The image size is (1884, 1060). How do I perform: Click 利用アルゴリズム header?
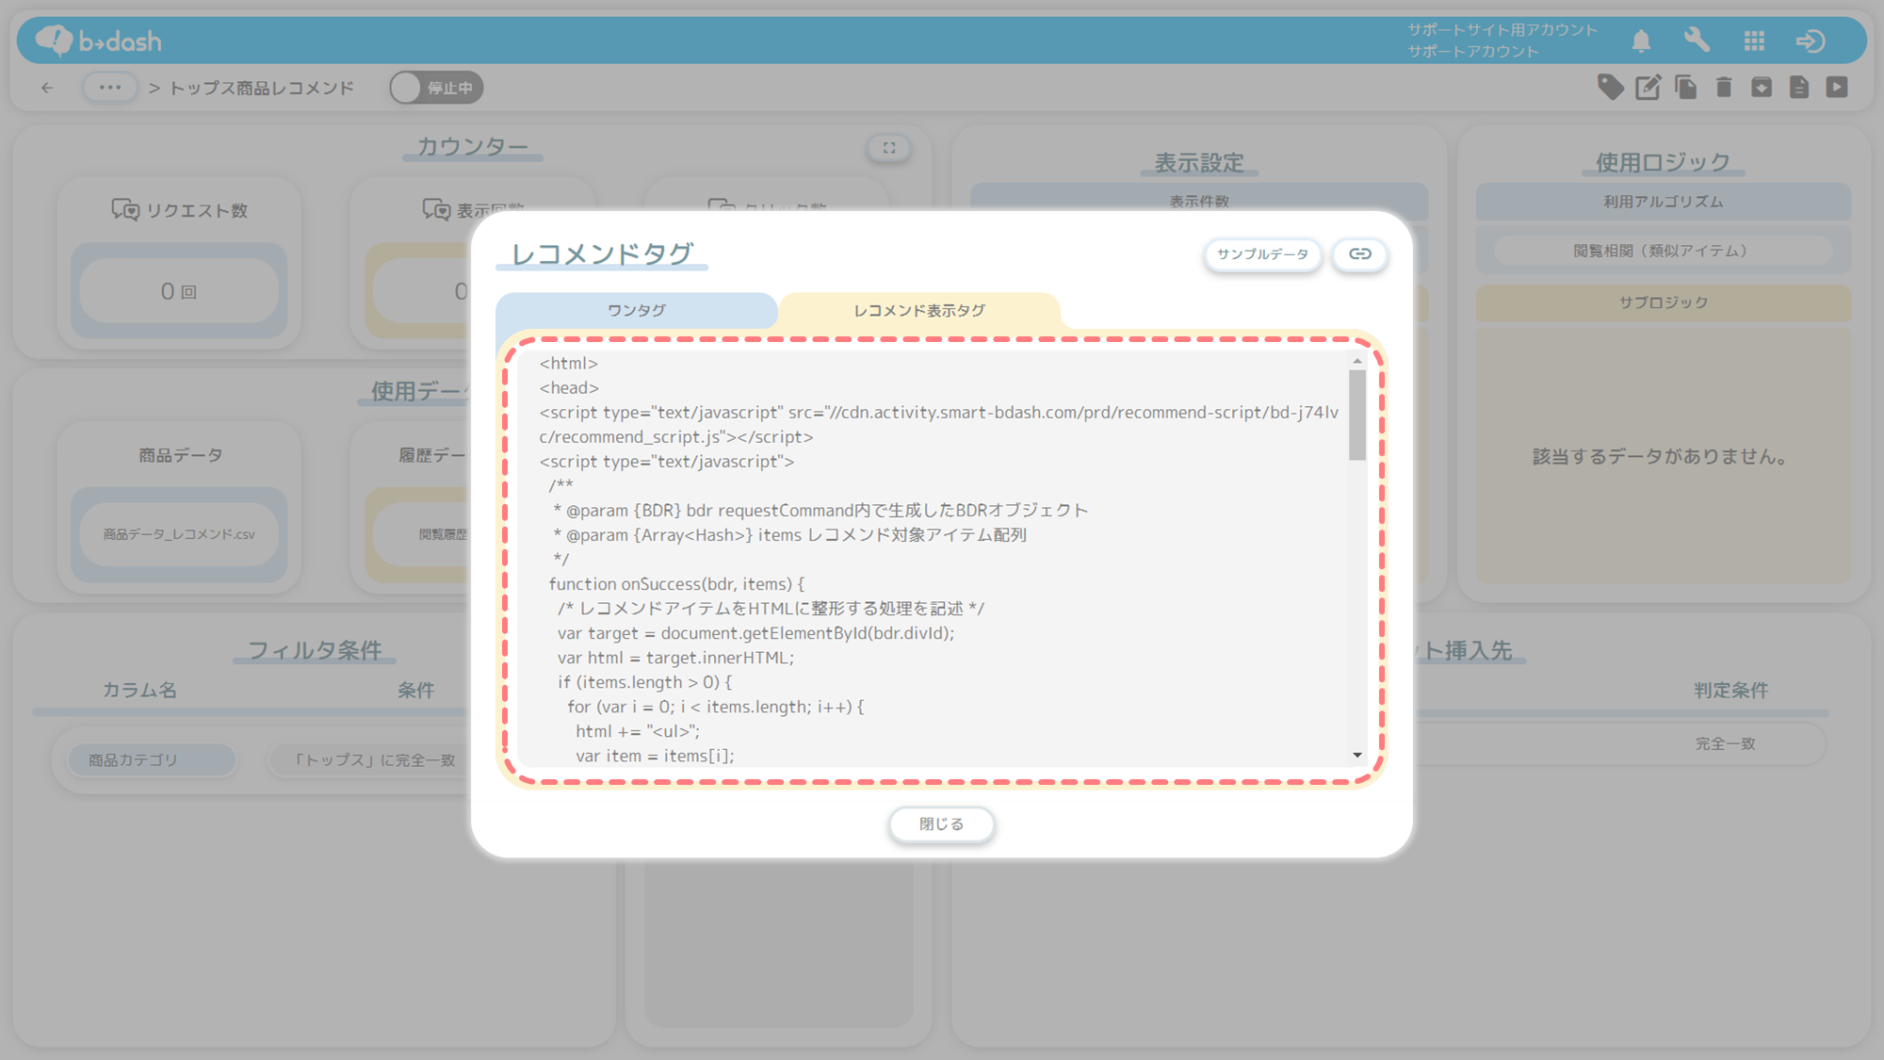pyautogui.click(x=1664, y=202)
